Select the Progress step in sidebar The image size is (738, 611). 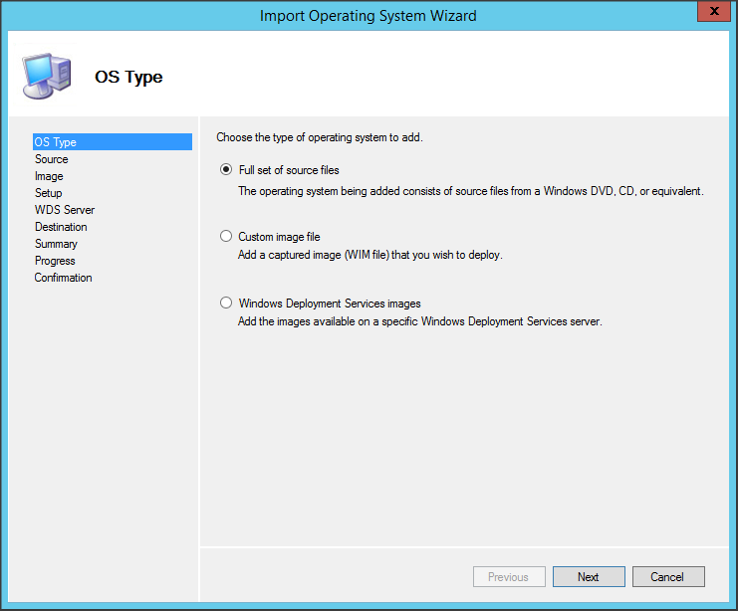[x=55, y=261]
